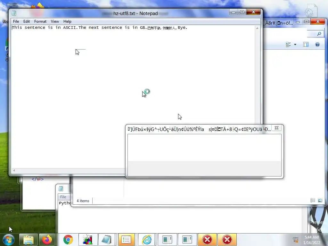Open the File menu of the background Notepad window

[x=63, y=197]
